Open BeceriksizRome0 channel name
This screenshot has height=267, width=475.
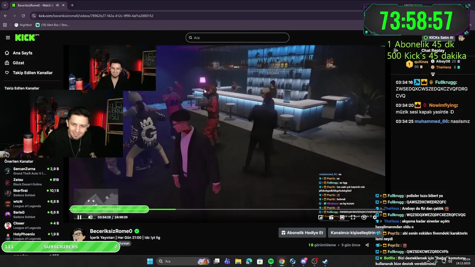coord(111,231)
